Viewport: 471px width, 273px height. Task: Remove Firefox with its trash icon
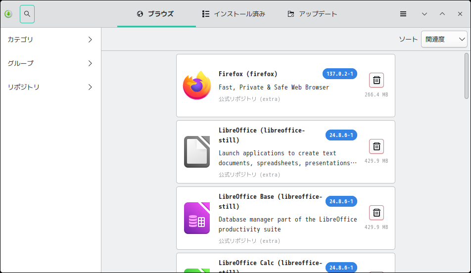click(377, 80)
